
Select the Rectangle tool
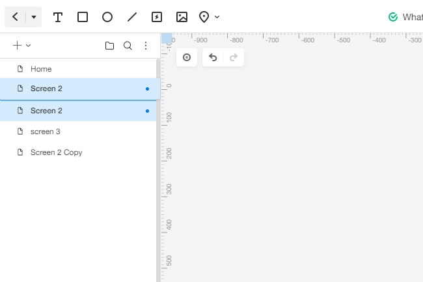point(83,17)
